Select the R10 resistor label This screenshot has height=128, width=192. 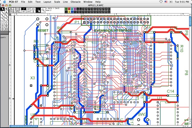[182, 49]
